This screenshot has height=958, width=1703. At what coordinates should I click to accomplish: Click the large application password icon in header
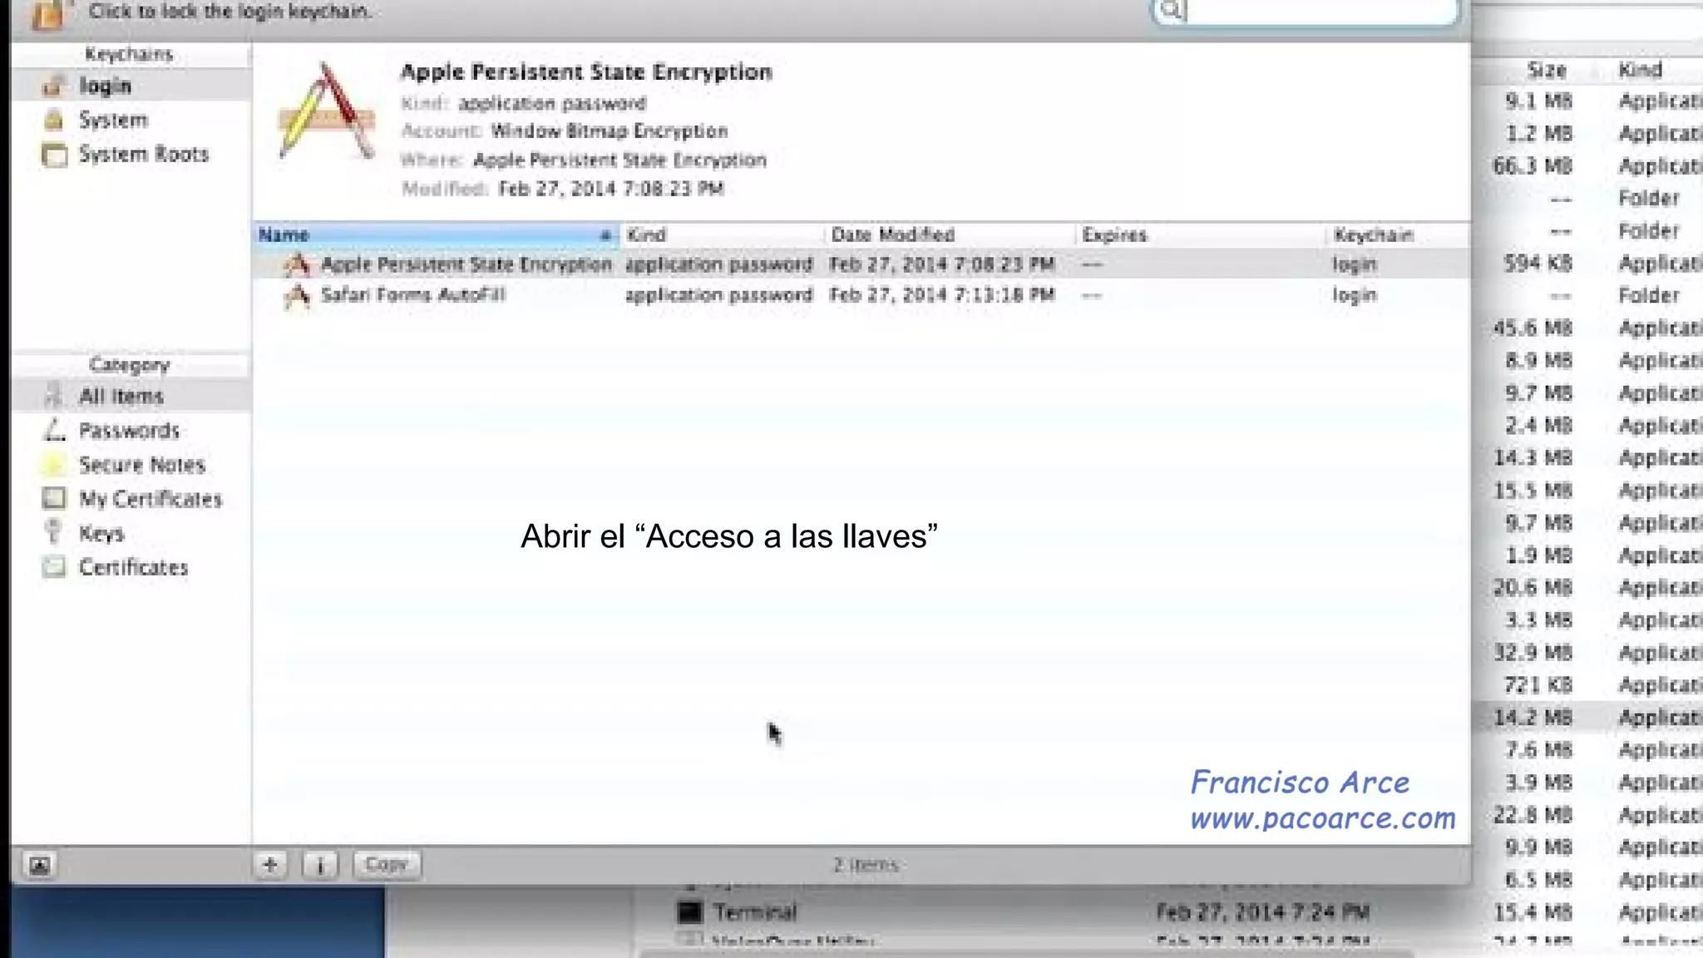coord(326,111)
